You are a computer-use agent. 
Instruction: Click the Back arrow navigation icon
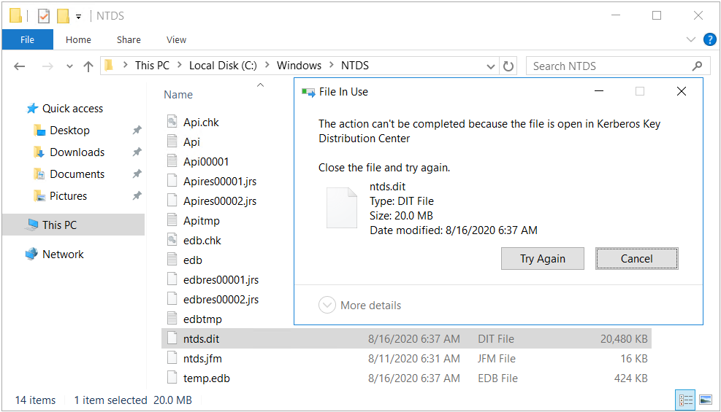[x=19, y=66]
